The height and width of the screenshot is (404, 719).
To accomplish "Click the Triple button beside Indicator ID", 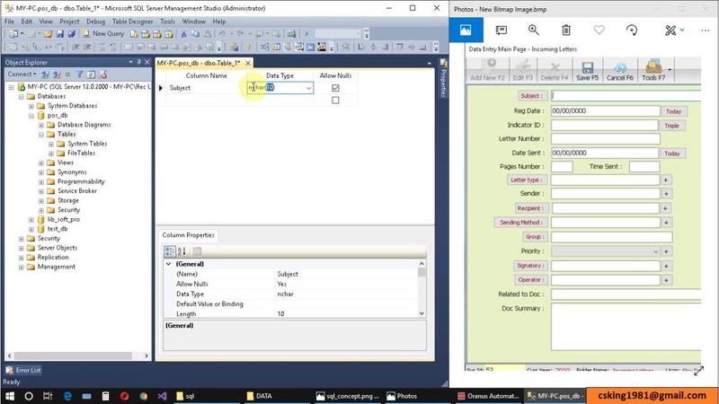I will (671, 126).
